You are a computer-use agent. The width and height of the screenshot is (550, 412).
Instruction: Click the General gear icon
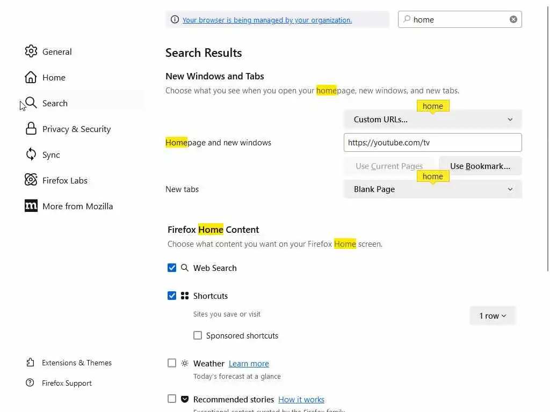31,51
